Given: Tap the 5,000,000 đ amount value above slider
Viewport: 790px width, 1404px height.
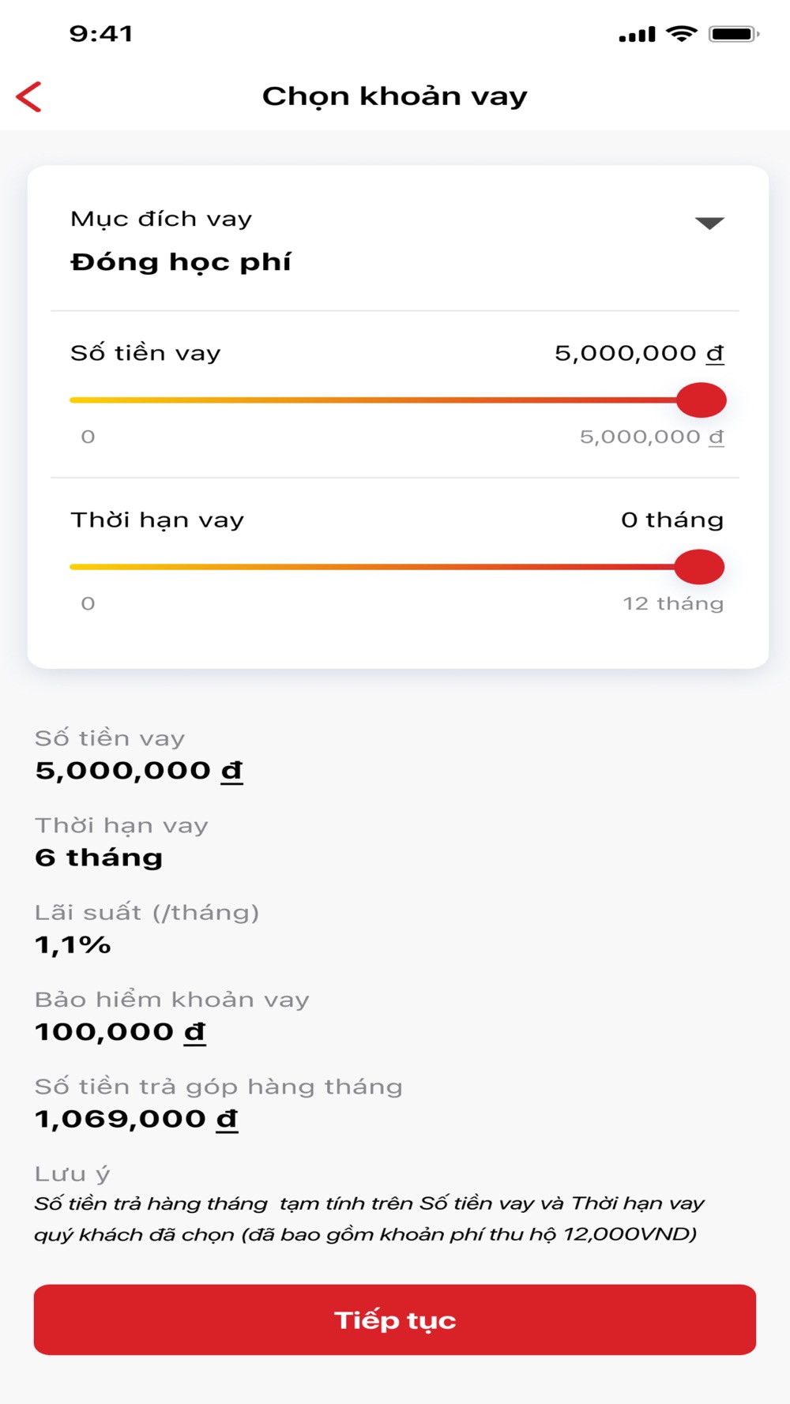Looking at the screenshot, I should point(639,353).
